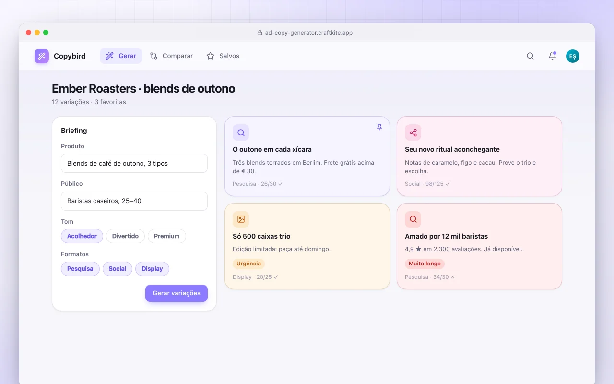The height and width of the screenshot is (384, 614).
Task: Switch to the Comparar tab
Action: [x=171, y=56]
